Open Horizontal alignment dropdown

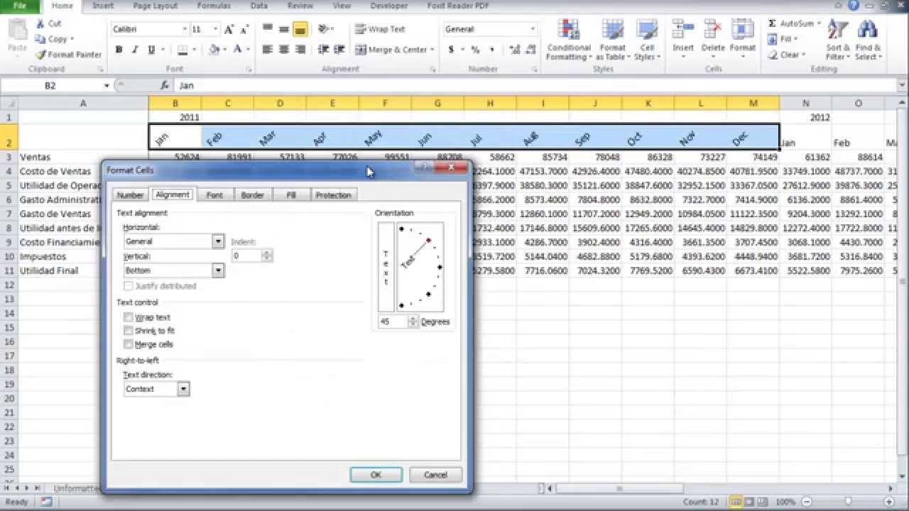(x=218, y=241)
